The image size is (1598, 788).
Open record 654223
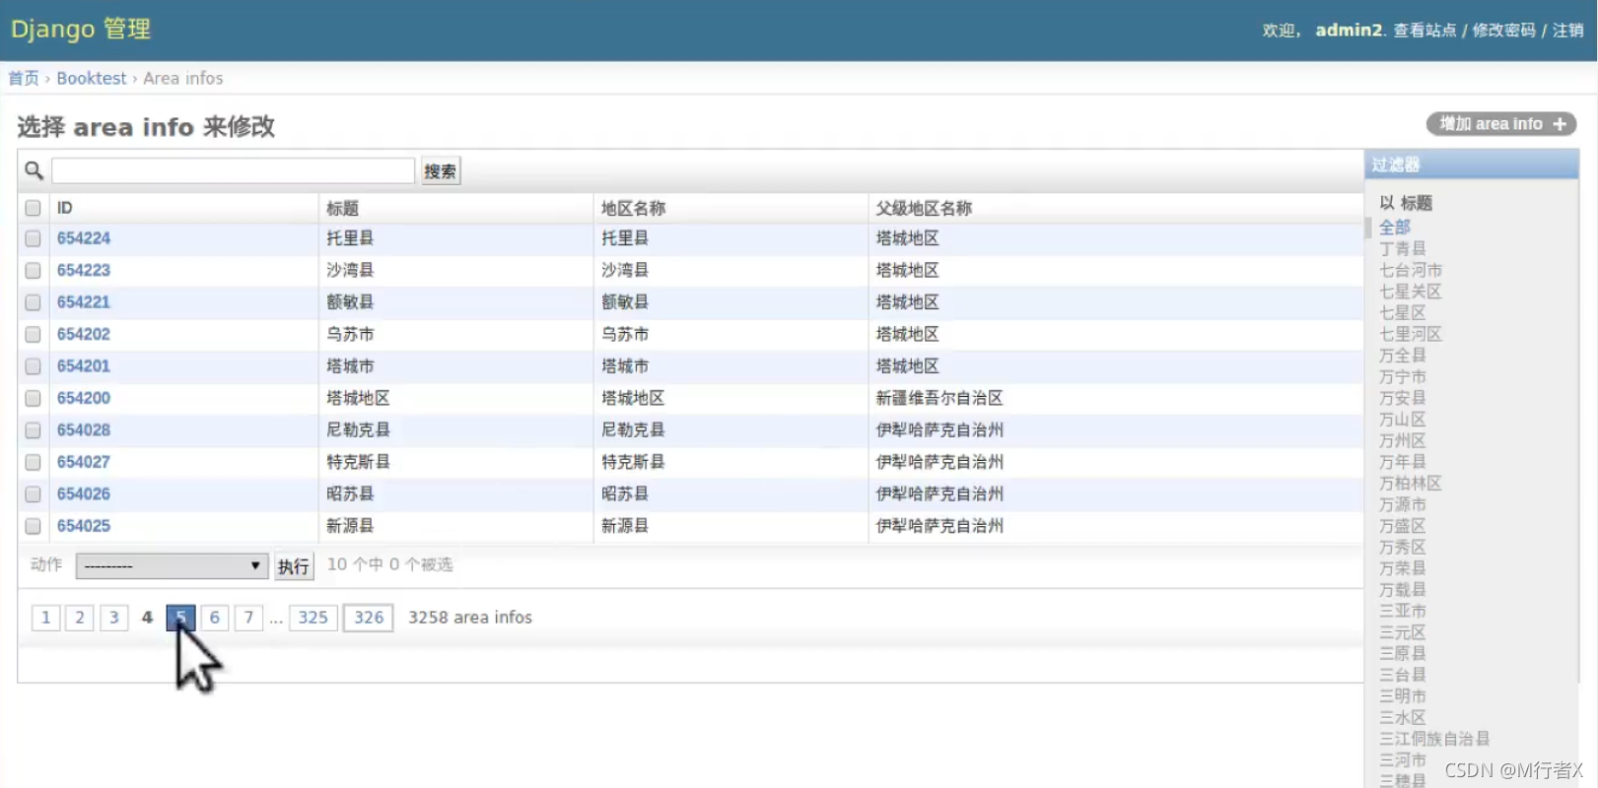tap(84, 270)
